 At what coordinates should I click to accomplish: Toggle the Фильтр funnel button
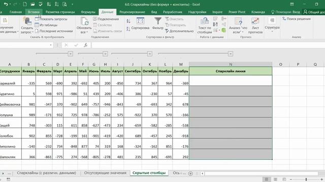pos(158,24)
